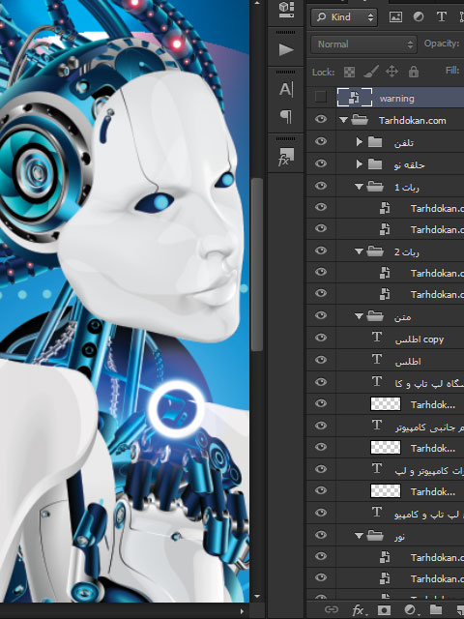The height and width of the screenshot is (619, 464).
Task: Lock all layer attributes padlock
Action: [x=413, y=72]
